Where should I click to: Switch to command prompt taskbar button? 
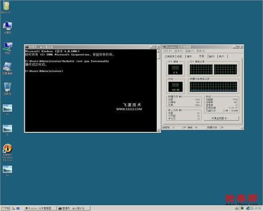[x=74, y=208]
